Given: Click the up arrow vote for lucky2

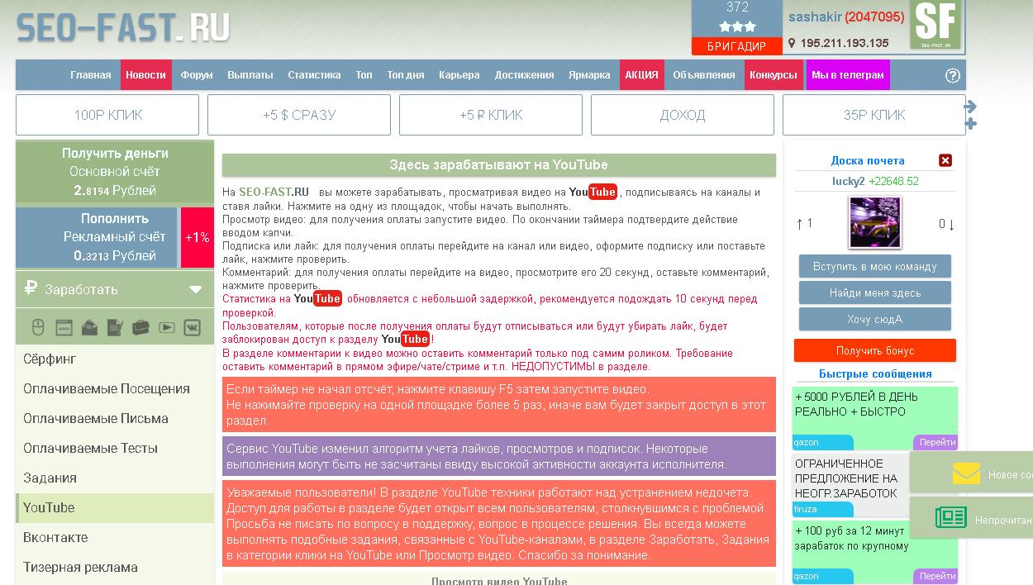Looking at the screenshot, I should coord(800,224).
